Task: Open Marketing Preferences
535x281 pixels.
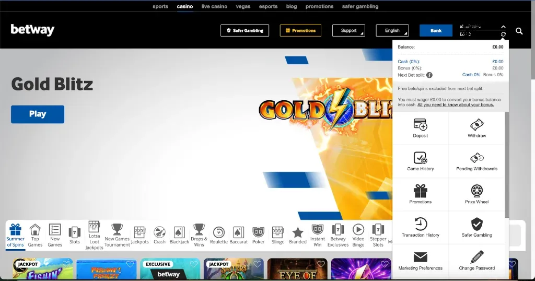Action: 421,261
